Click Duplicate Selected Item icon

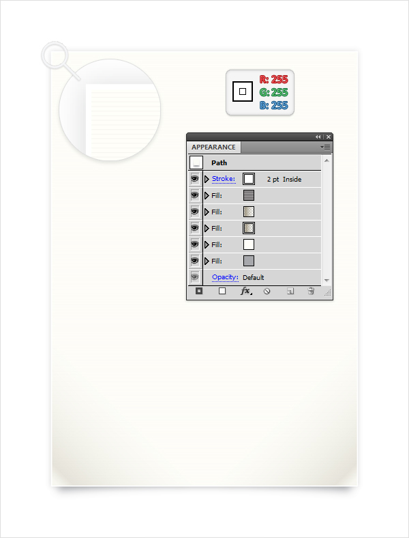290,292
